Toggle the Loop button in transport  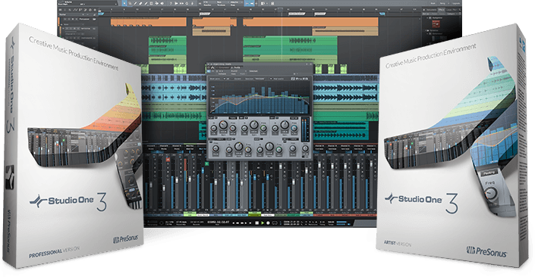point(274,223)
